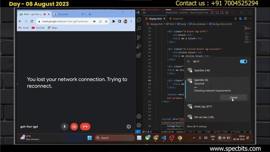Toggle VS Code primary sidebar layout icon
Image resolution: width=270 pixels, height=152 pixels.
(x=212, y=13)
